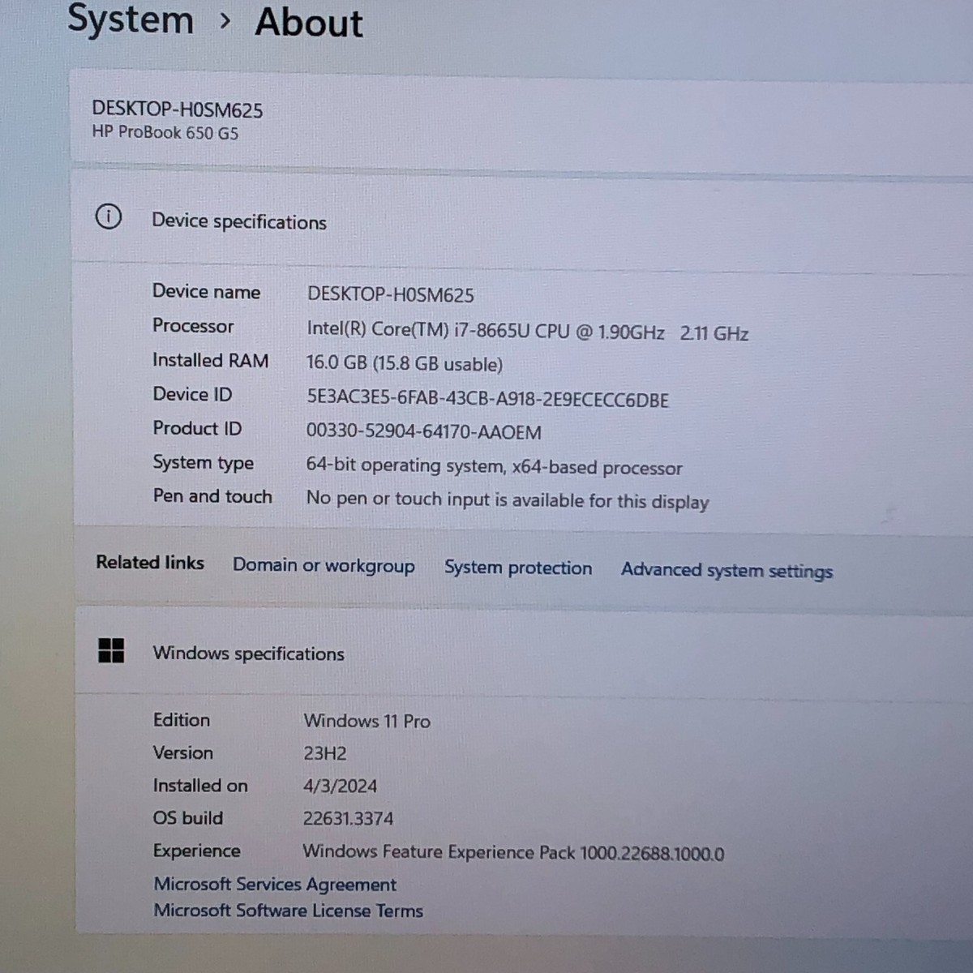Collapse the Windows specifications section header
Image resolution: width=973 pixels, height=973 pixels.
point(523,654)
